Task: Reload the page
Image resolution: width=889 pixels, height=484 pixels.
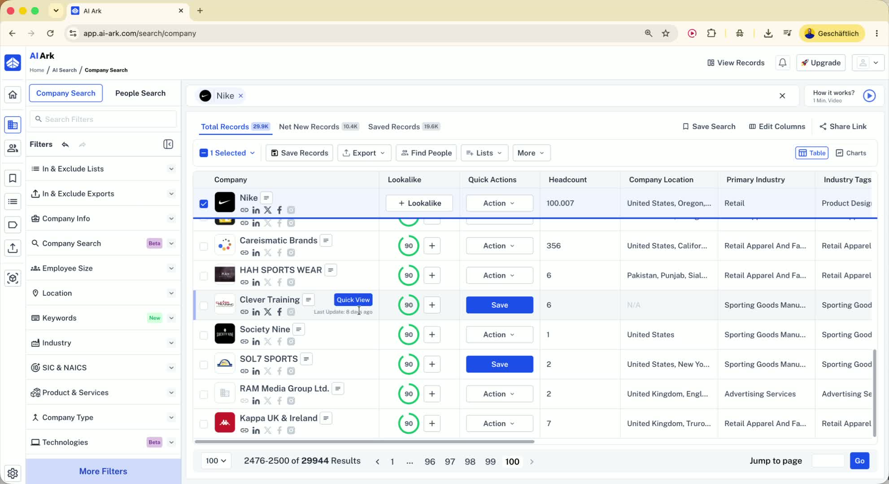Action: (50, 33)
